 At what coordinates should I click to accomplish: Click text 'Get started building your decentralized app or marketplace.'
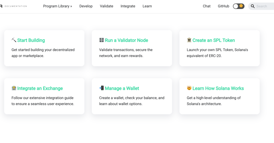point(43,53)
